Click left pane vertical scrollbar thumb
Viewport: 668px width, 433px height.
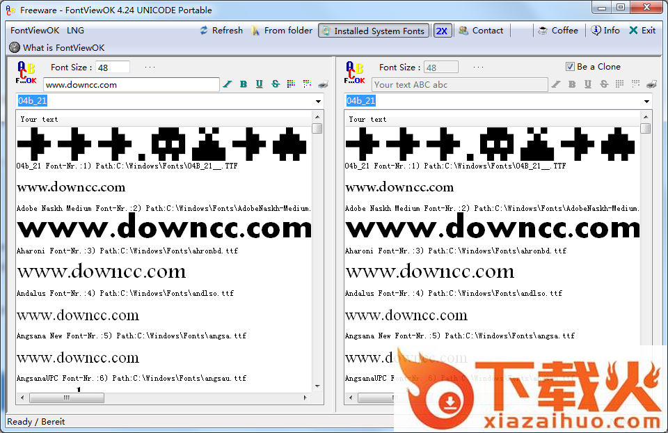317,128
